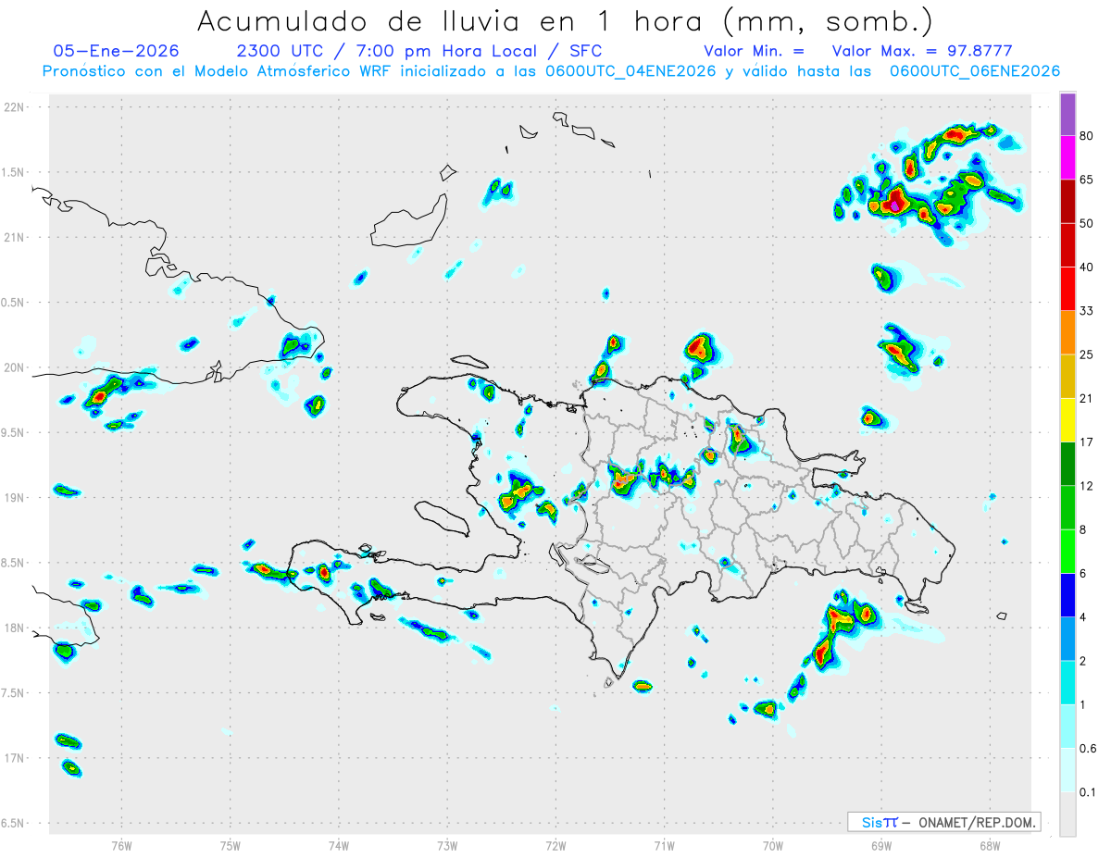Click the "0.5N" latitude label
The width and height of the screenshot is (1111, 858).
pos(14,303)
